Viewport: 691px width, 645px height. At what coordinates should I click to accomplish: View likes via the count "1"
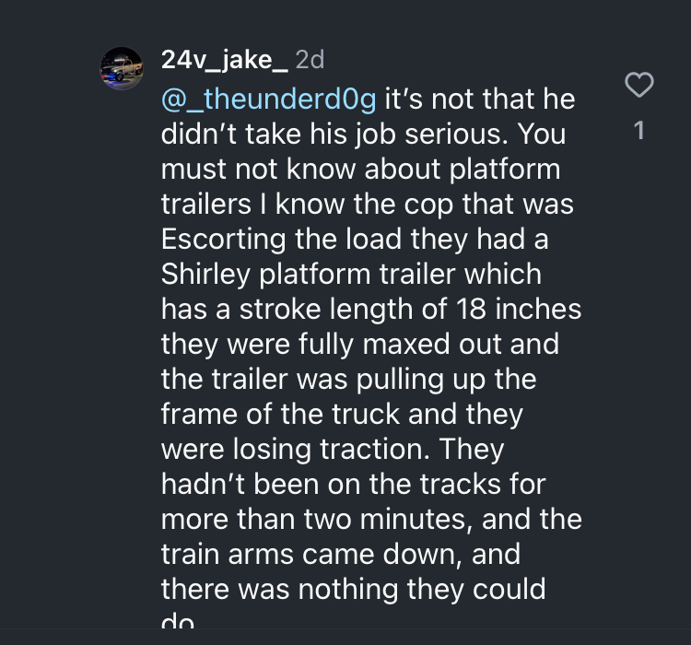(x=639, y=131)
